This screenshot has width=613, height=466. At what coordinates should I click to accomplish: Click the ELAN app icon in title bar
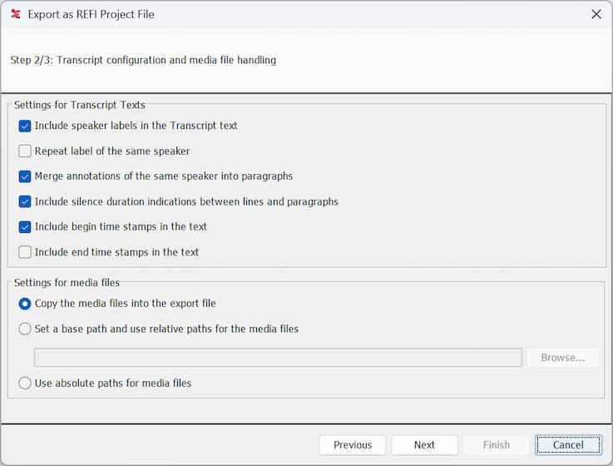[16, 14]
